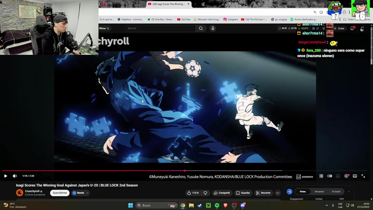
Task: Open YouTube notifications bell
Action: pos(352,28)
